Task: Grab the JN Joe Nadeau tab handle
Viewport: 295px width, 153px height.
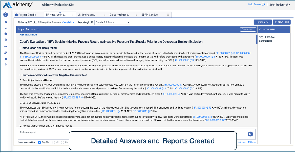Action: pos(104,15)
